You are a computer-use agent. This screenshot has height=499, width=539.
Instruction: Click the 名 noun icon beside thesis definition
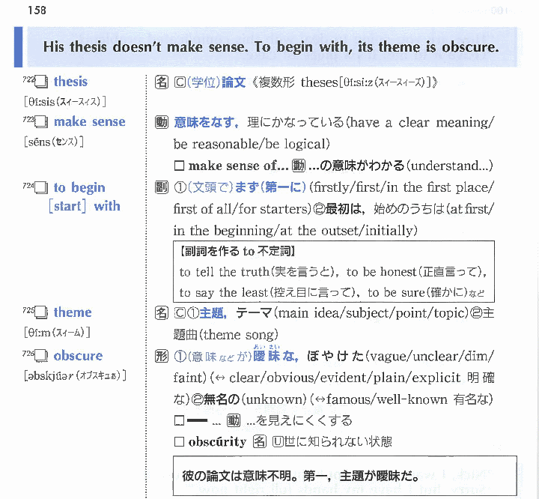(162, 82)
